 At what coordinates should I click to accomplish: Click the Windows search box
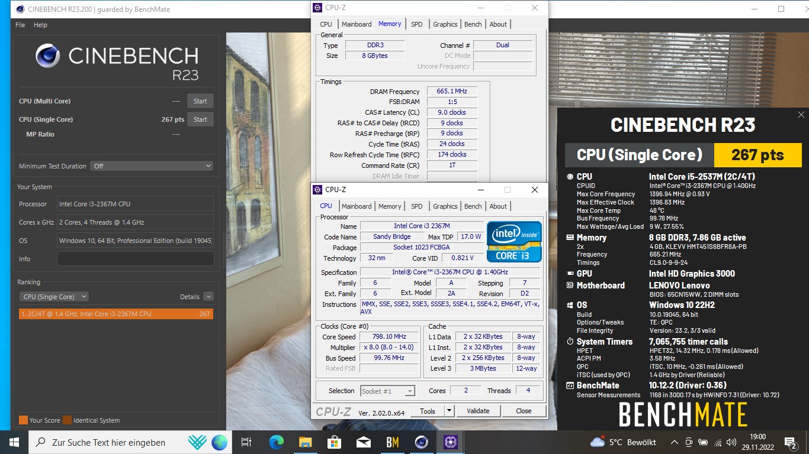pos(129,442)
